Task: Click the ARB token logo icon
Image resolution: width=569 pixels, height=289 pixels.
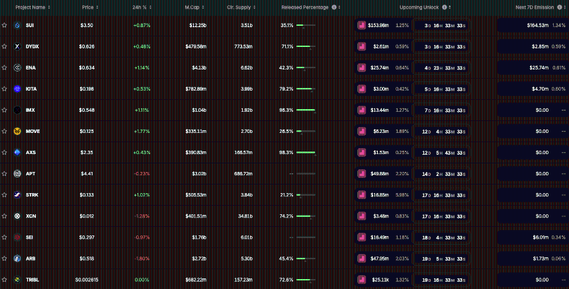Action: pos(17,258)
